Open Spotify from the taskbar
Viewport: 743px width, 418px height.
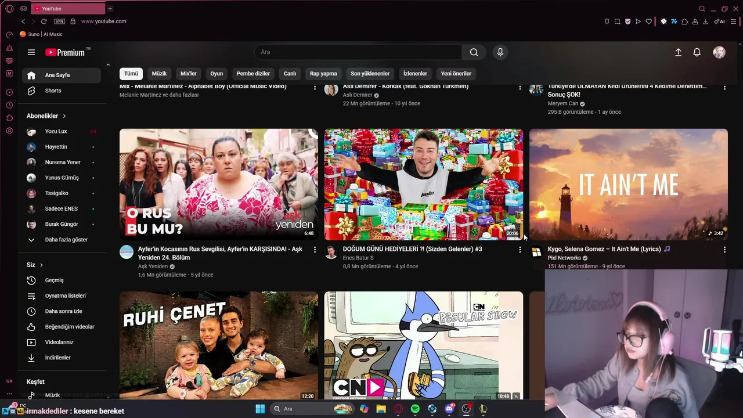(x=415, y=409)
